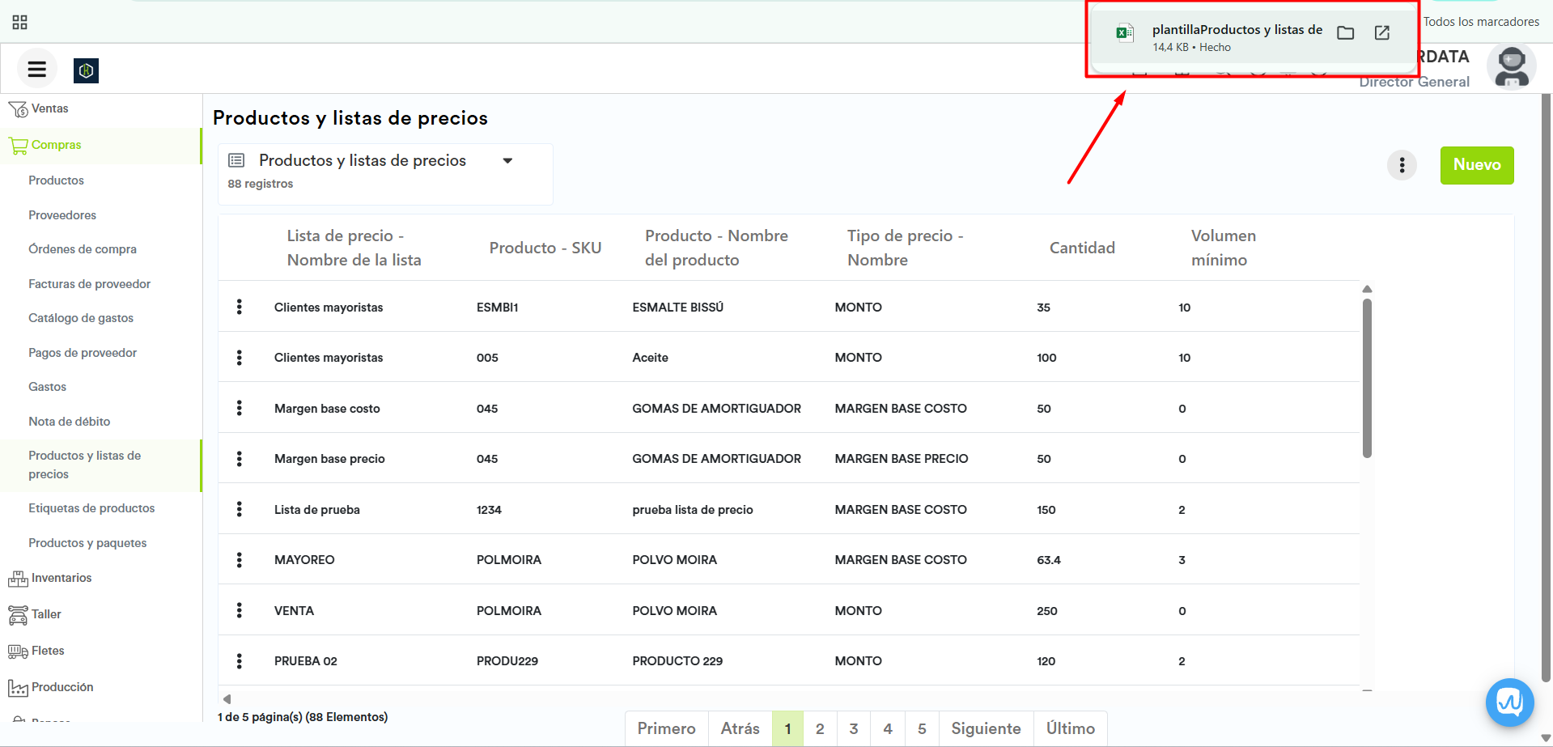This screenshot has width=1553, height=747.
Task: Open row actions for ESMALTE BISSÚ
Action: coord(239,307)
